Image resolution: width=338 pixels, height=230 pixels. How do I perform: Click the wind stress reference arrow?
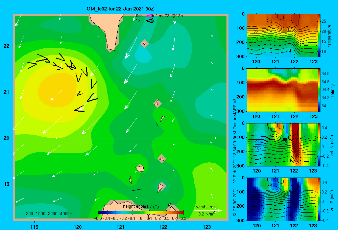point(208,210)
